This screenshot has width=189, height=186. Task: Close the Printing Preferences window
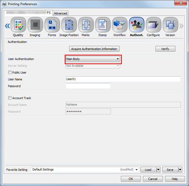pyautogui.click(x=181, y=3)
